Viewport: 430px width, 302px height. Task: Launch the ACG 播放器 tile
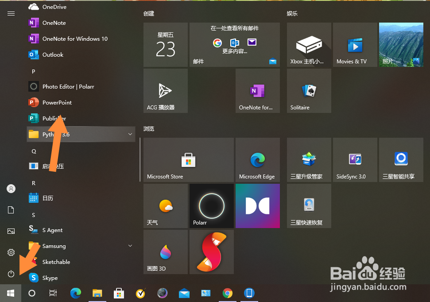(166, 91)
